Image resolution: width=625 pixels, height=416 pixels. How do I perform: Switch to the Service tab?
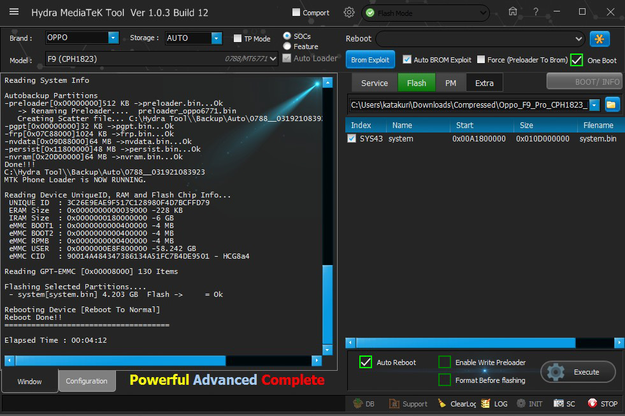[x=374, y=82]
